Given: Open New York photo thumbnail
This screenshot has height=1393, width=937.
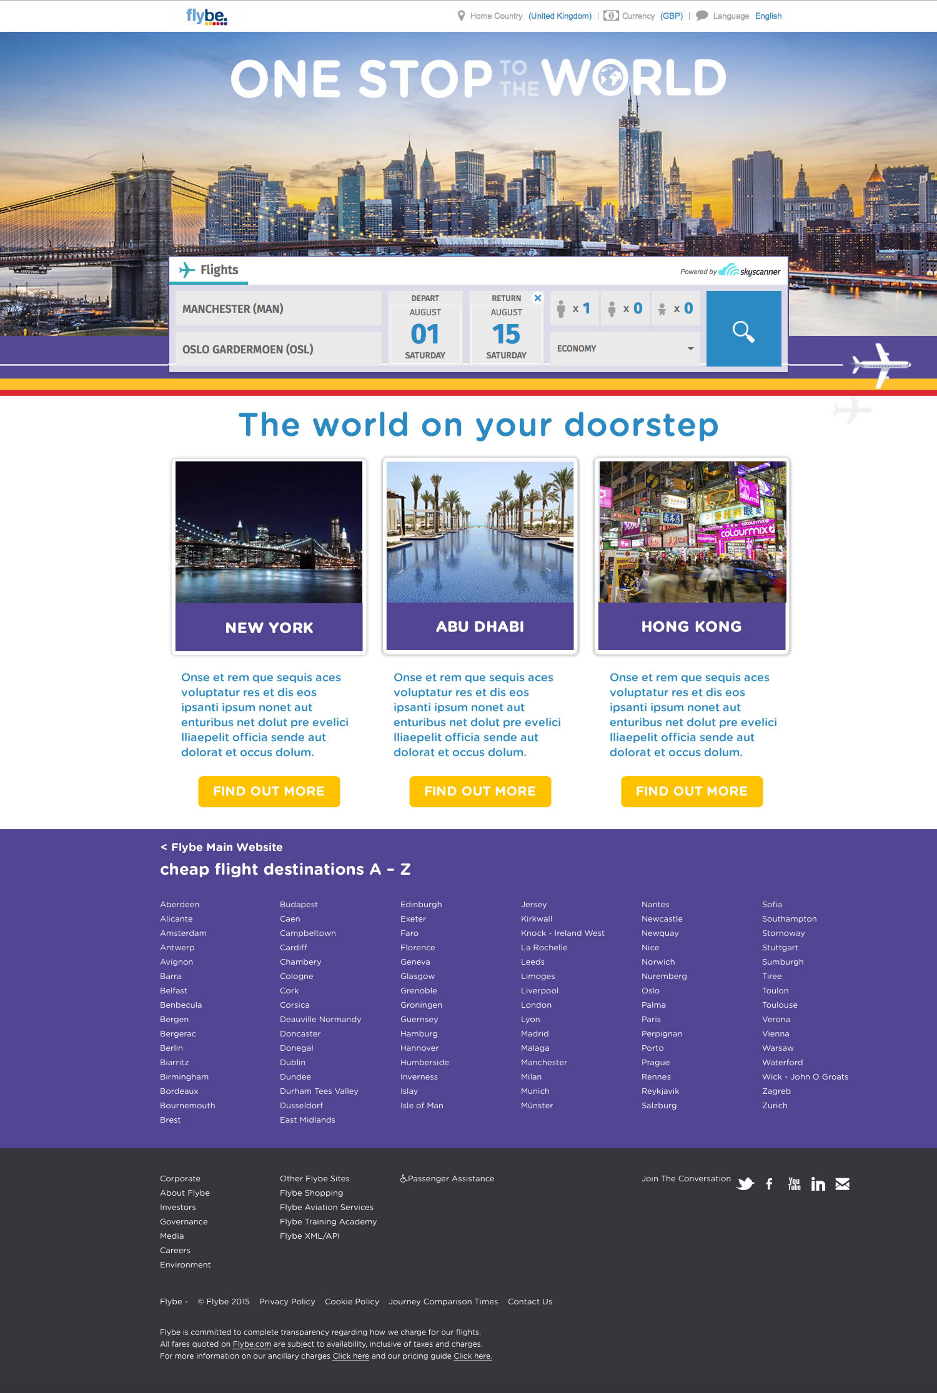Looking at the screenshot, I should (269, 532).
